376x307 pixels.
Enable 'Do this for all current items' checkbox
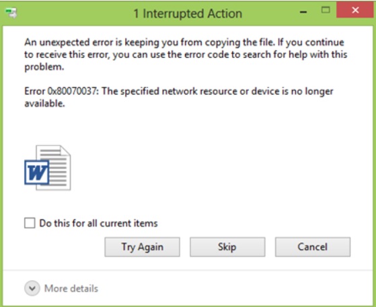coord(30,223)
